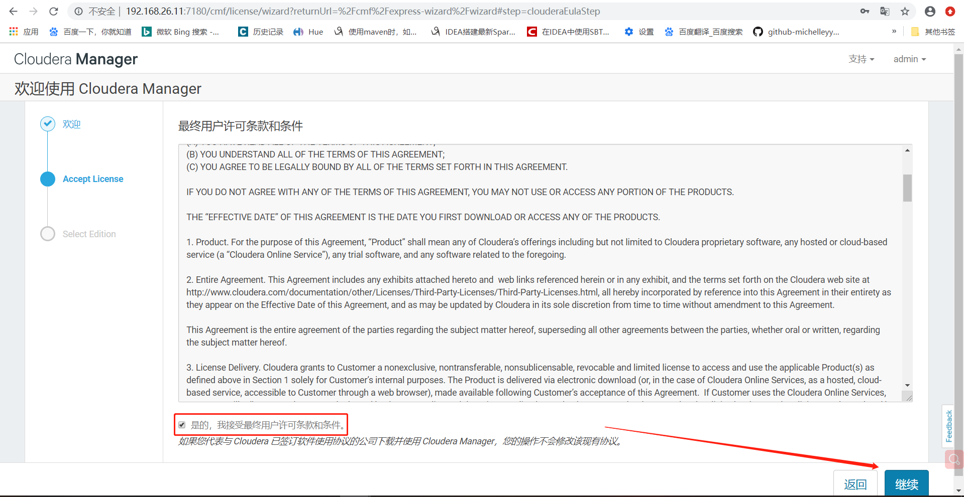
Task: Click the license text scrollbar thumb
Action: coord(907,188)
